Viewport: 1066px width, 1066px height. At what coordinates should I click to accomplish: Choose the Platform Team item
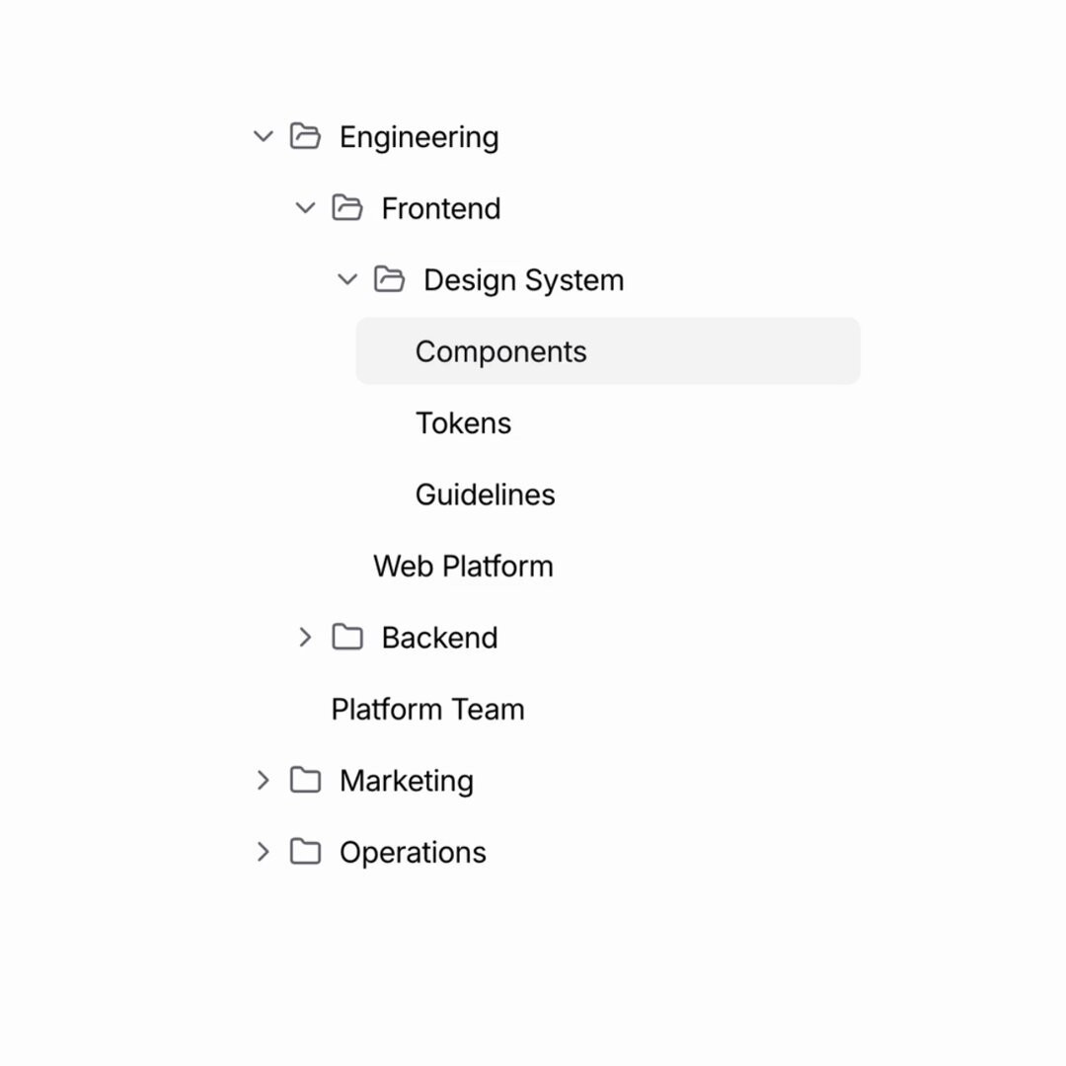coord(427,709)
